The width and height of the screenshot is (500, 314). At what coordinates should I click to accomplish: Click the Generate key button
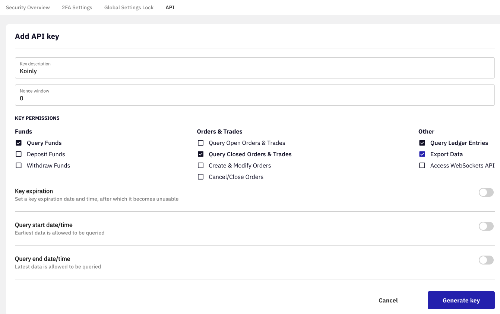click(x=461, y=300)
